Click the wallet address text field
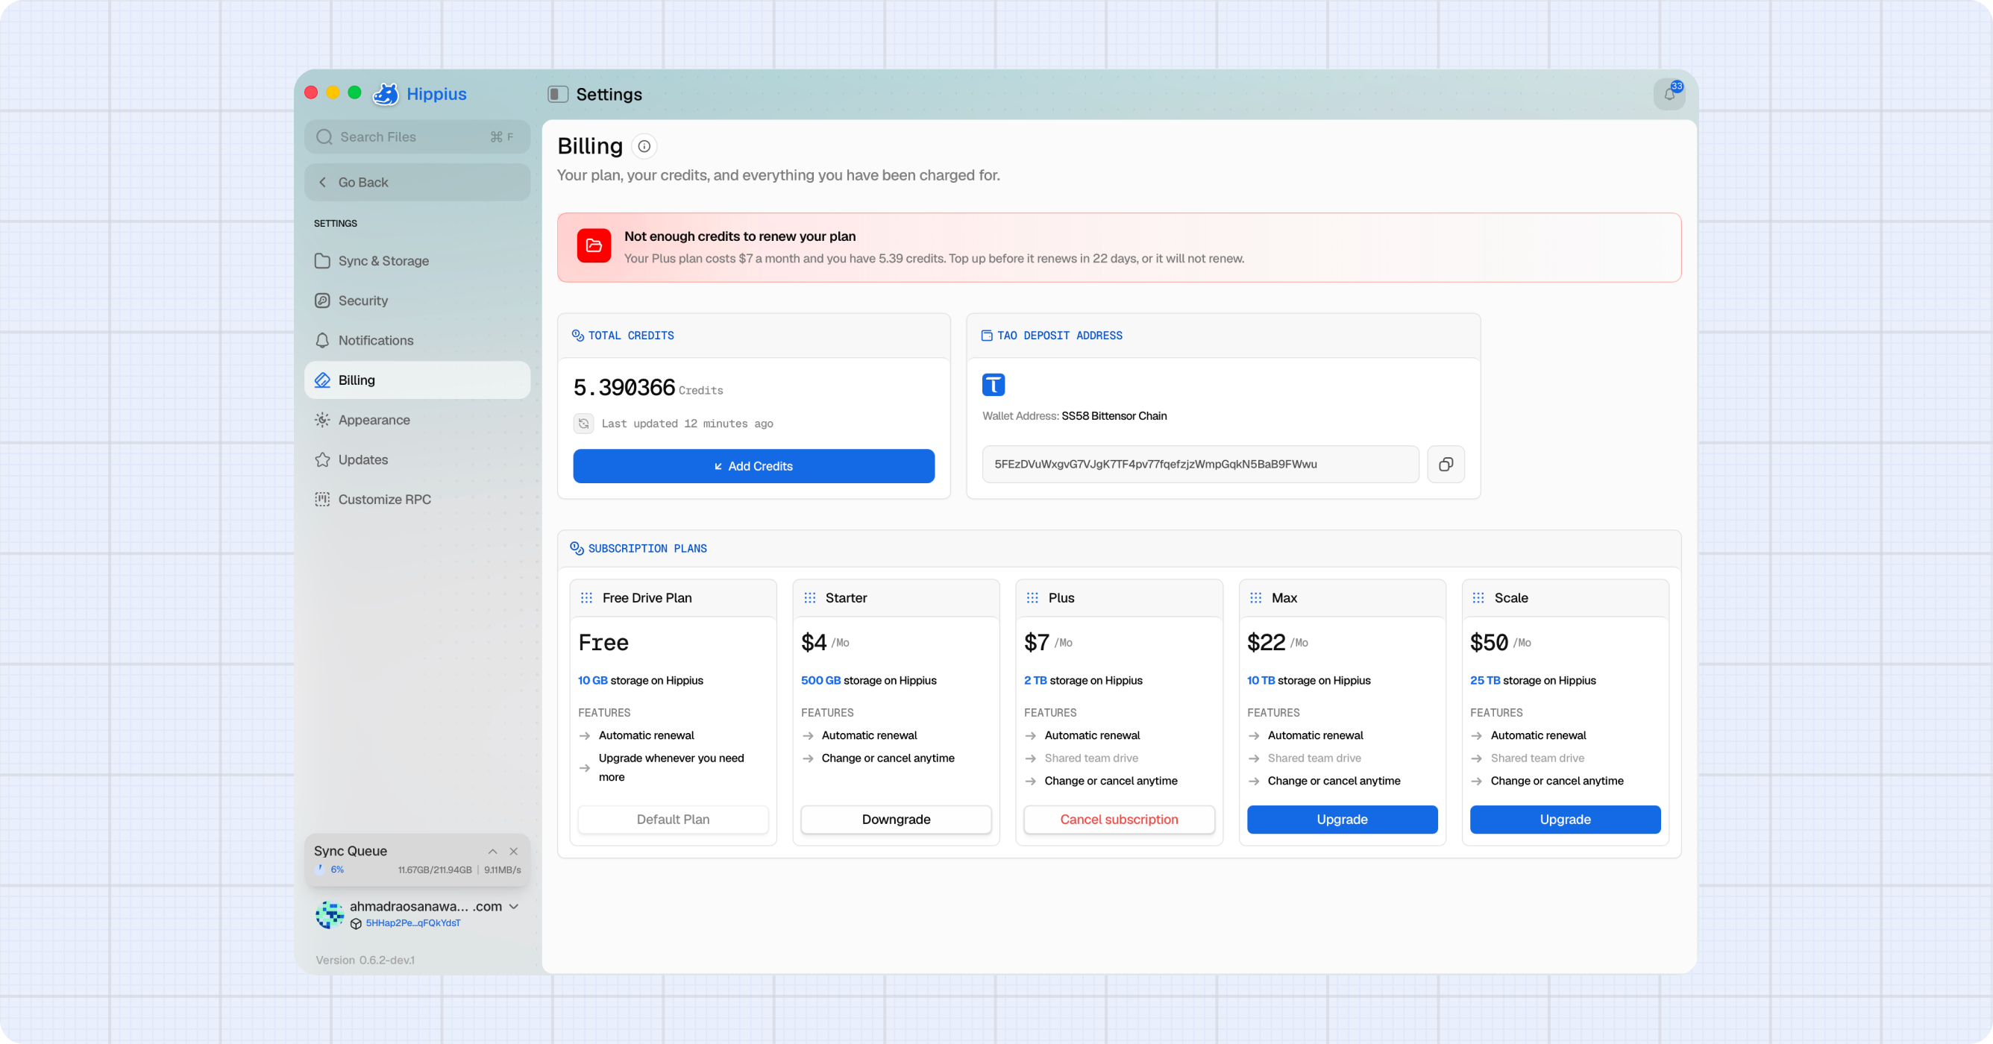The image size is (1993, 1044). pyautogui.click(x=1201, y=464)
